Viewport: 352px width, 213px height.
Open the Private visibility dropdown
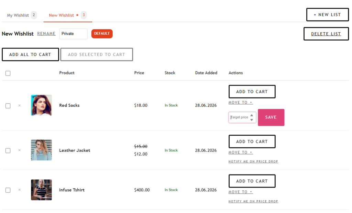tap(74, 34)
